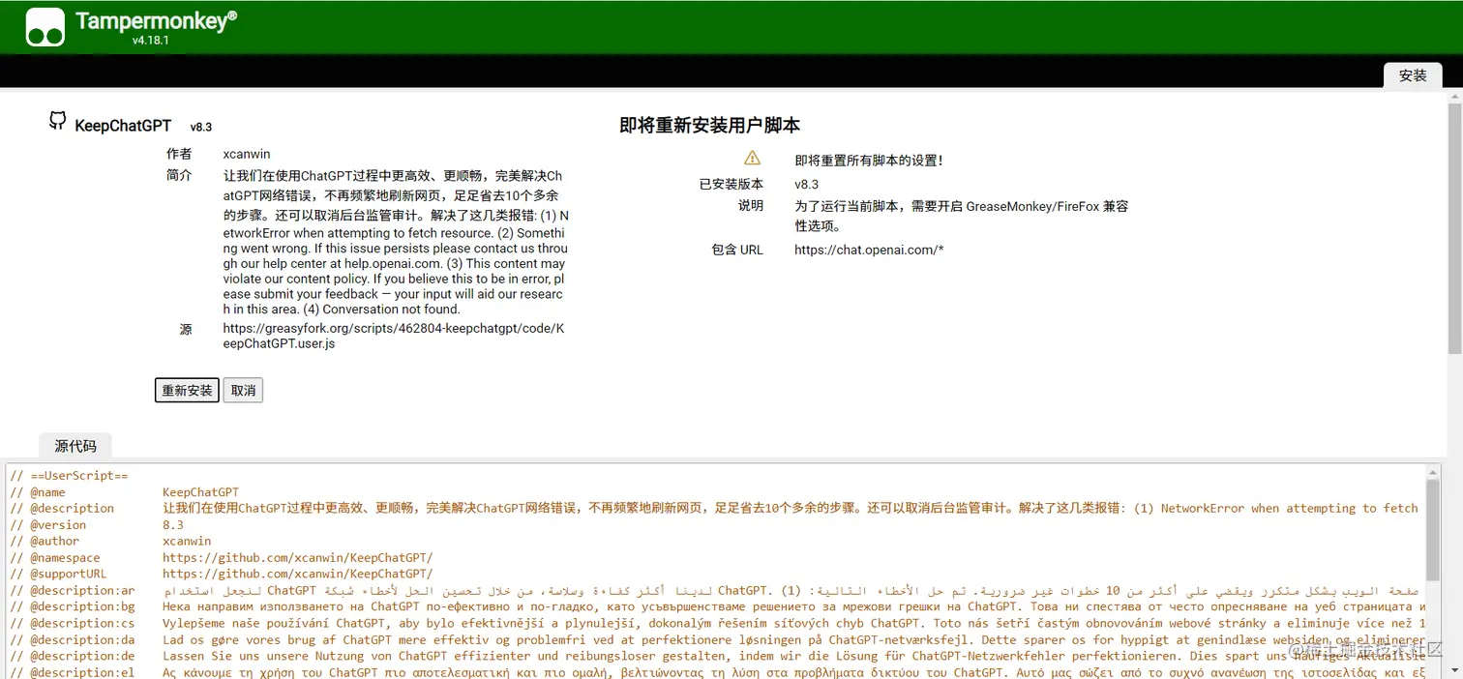Screen dimensions: 1463x679
Task: Click the 即将重置所有脚本的设置 warning text
Action: pyautogui.click(x=869, y=161)
